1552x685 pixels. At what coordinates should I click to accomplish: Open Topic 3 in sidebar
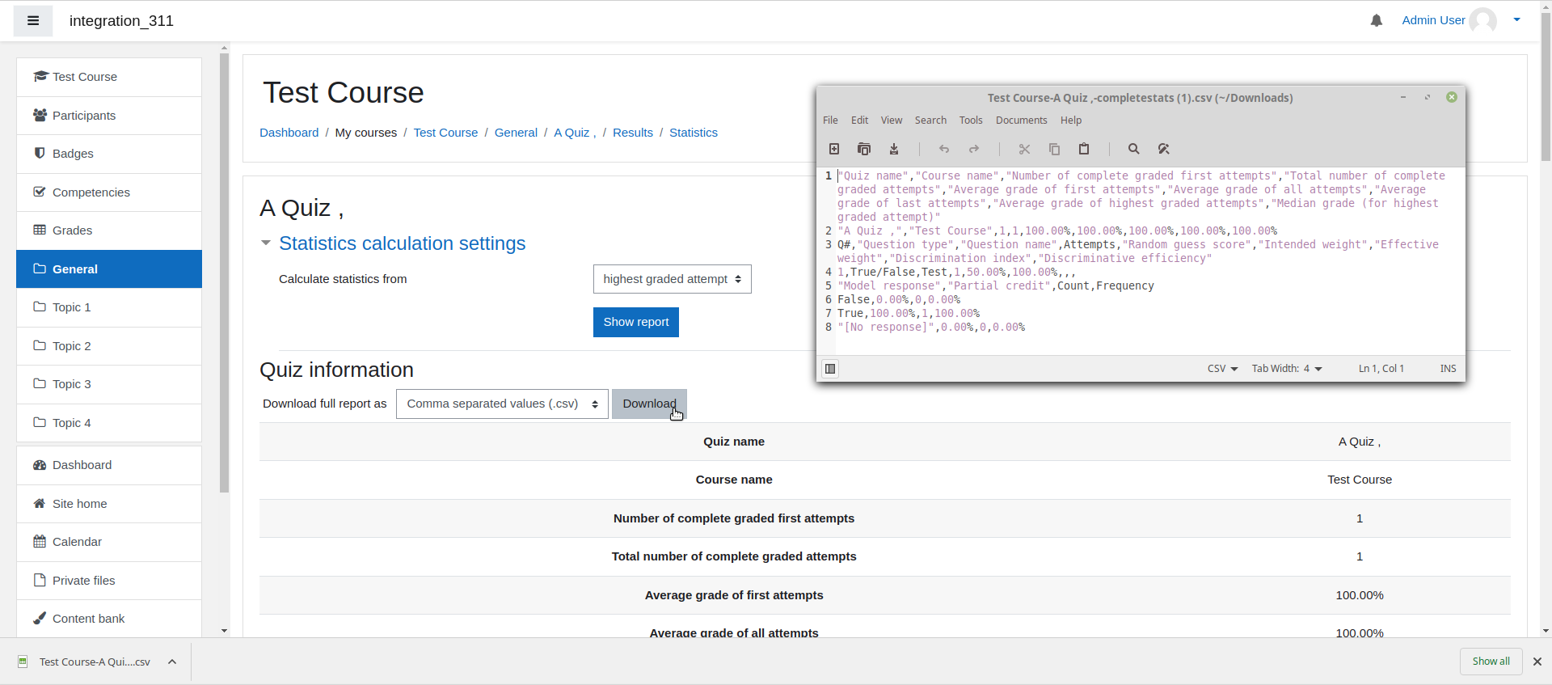click(x=109, y=384)
